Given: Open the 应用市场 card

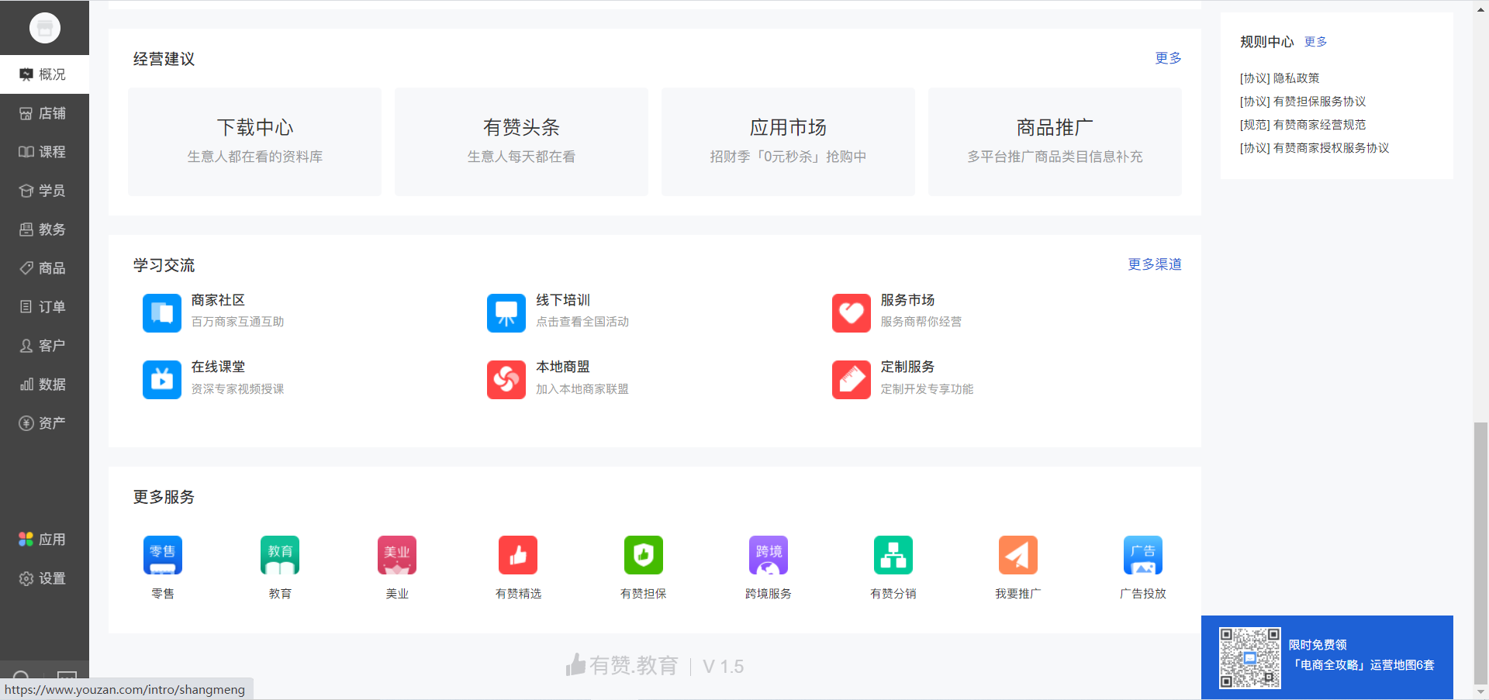Looking at the screenshot, I should [x=788, y=141].
